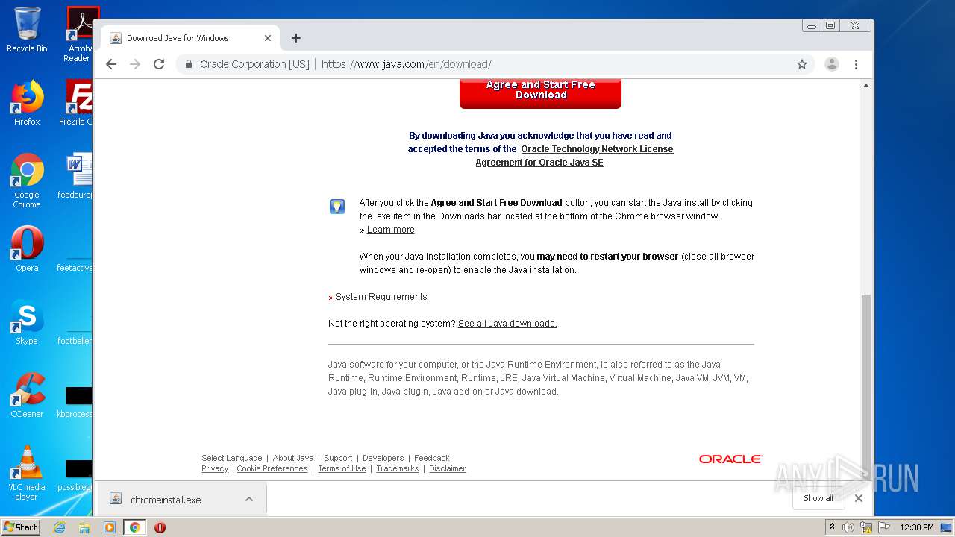The height and width of the screenshot is (537, 955).
Task: Open chromeinstall.exe from downloads bar
Action: [166, 500]
